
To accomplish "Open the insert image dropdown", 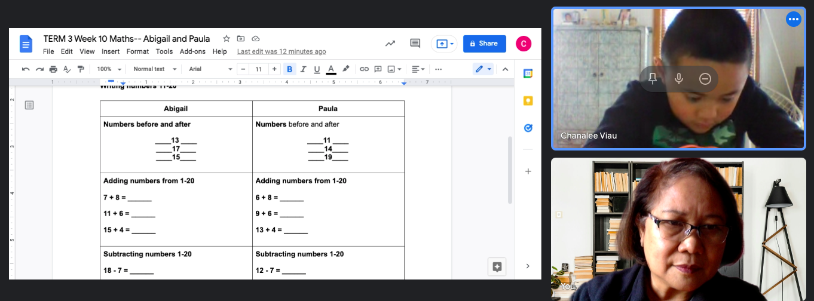I will coord(394,69).
